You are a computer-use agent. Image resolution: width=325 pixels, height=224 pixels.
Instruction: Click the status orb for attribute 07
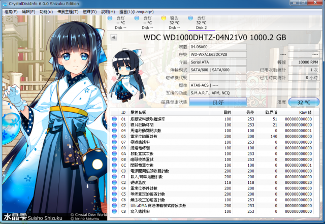pyautogui.click(x=114, y=142)
